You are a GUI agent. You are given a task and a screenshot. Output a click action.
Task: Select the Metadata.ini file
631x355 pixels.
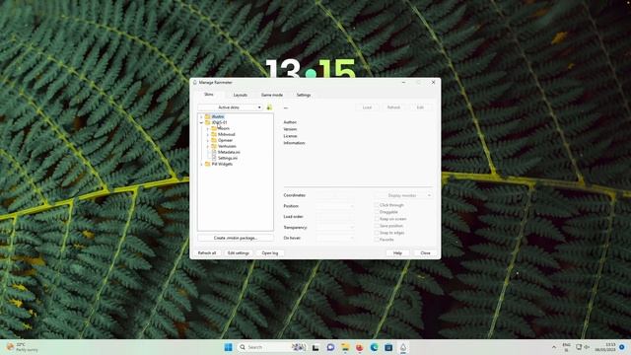tap(229, 152)
